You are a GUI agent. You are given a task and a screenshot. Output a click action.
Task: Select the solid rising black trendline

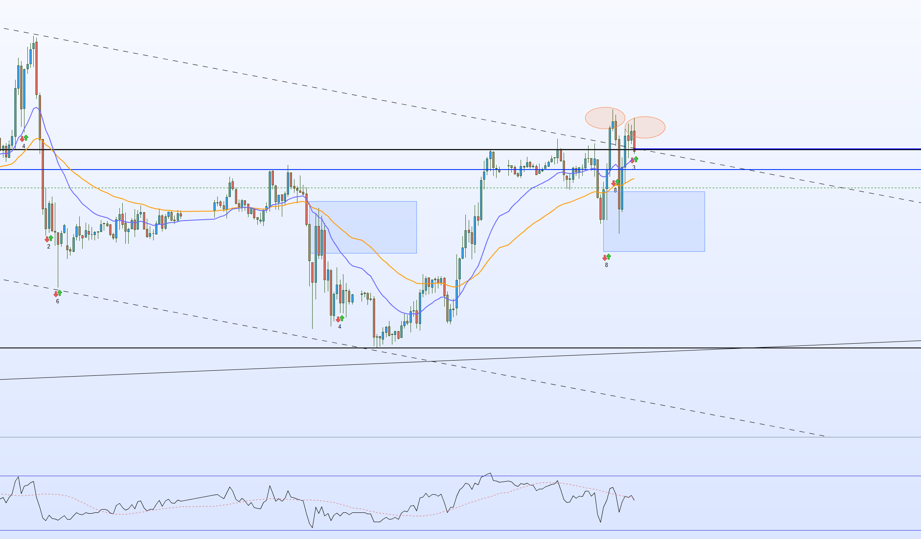[x=211, y=370]
